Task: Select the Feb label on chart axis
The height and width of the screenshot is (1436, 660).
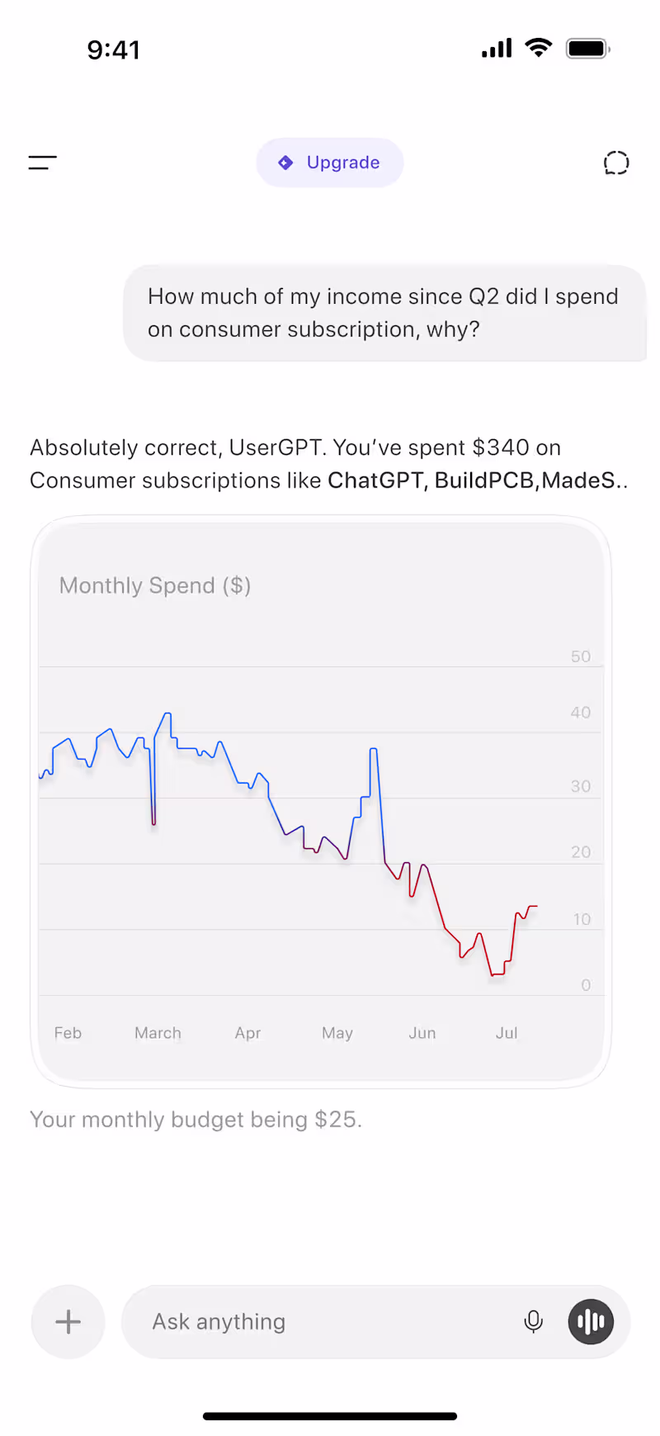Action: tap(68, 1033)
